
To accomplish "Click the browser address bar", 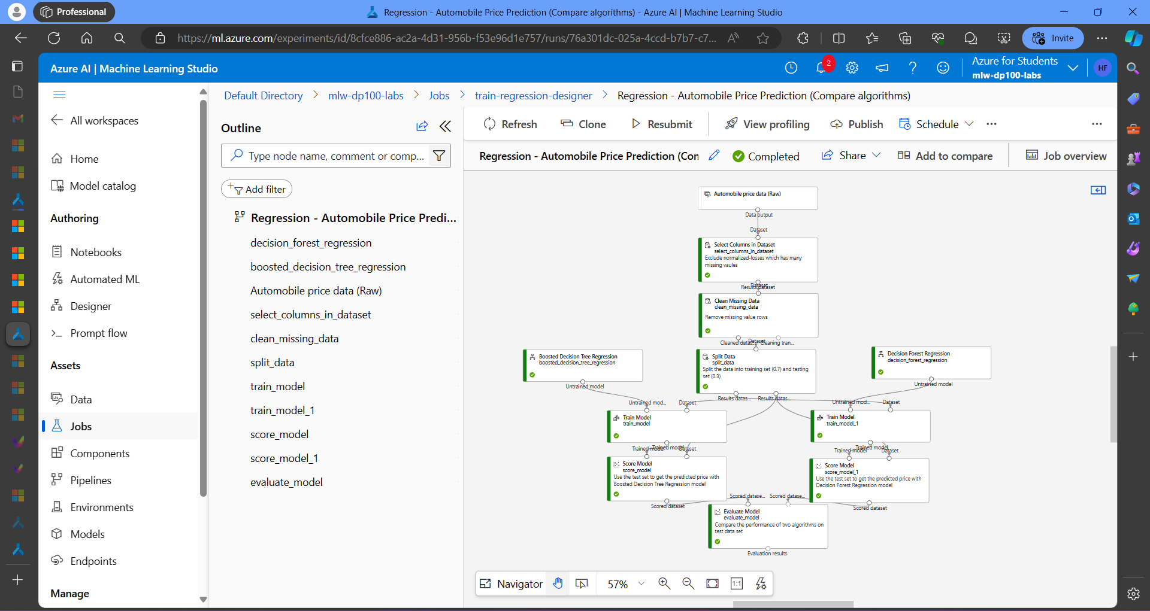I will point(446,38).
